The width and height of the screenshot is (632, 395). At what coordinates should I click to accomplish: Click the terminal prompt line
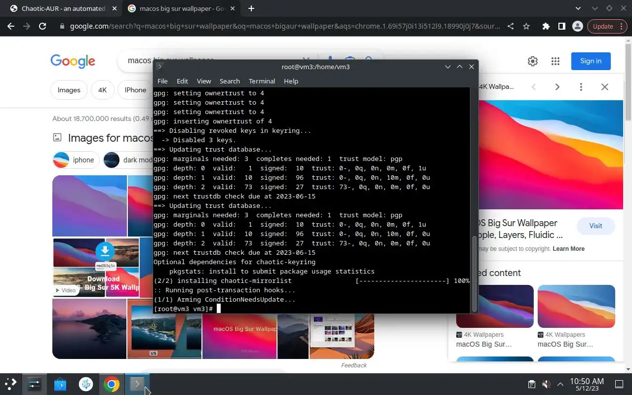[x=312, y=309]
